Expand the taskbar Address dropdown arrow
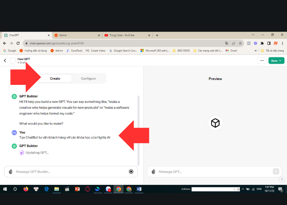The image size is (287, 205). point(234,189)
